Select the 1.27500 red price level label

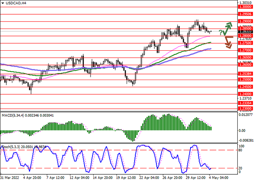click(245, 43)
